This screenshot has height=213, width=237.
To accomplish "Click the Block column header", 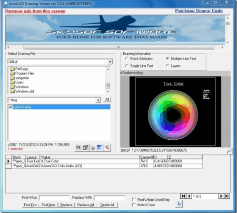I will [x=19, y=157].
